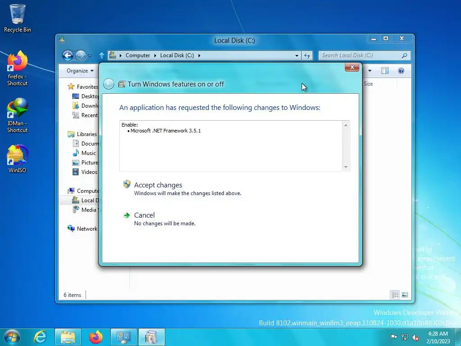Viewport: 461px width, 346px height.
Task: Select Network in the navigation pane
Action: coord(83,228)
